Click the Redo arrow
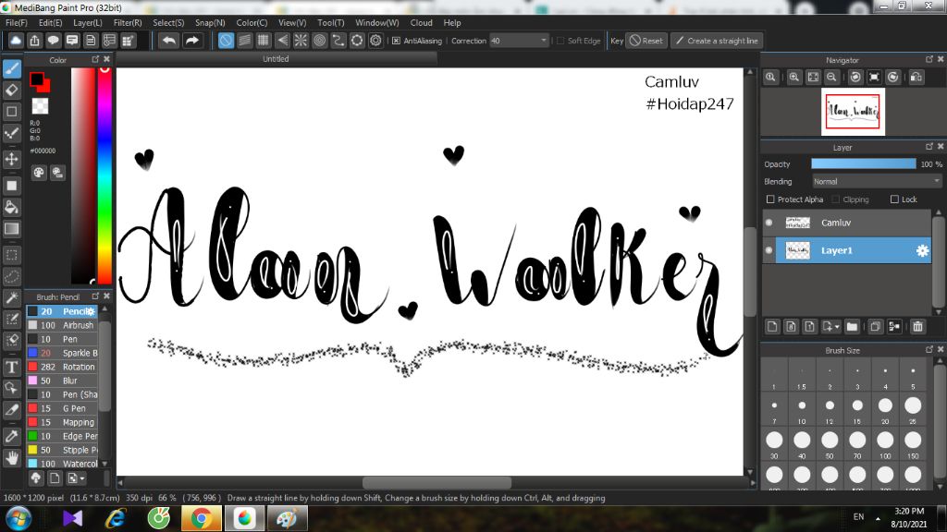947x532 pixels. [x=192, y=41]
